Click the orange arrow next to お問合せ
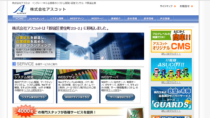The height and width of the screenshot is (118, 210). click(192, 6)
